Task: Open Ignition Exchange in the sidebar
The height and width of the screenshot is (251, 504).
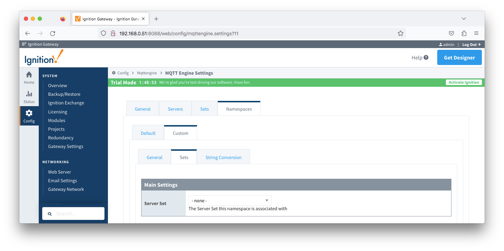Action: pyautogui.click(x=66, y=103)
